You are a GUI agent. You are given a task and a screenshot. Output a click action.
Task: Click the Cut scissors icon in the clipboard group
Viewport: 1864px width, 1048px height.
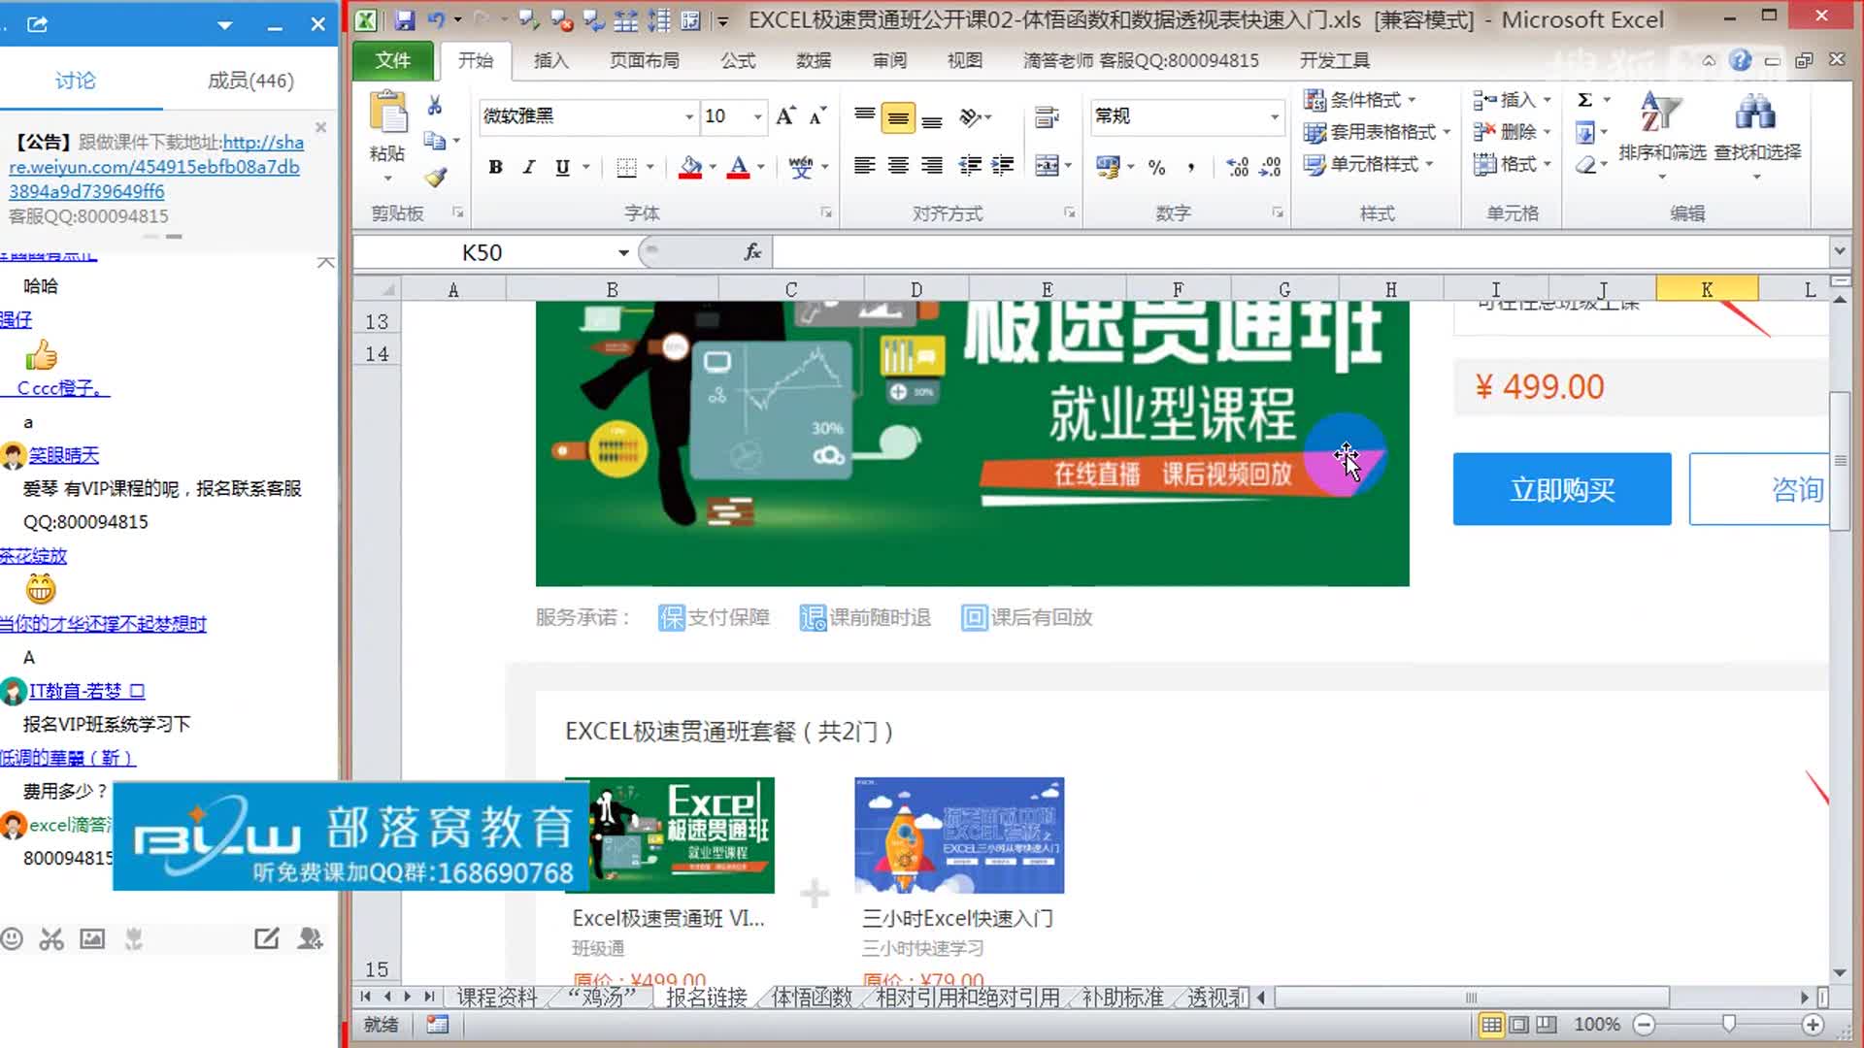click(435, 106)
